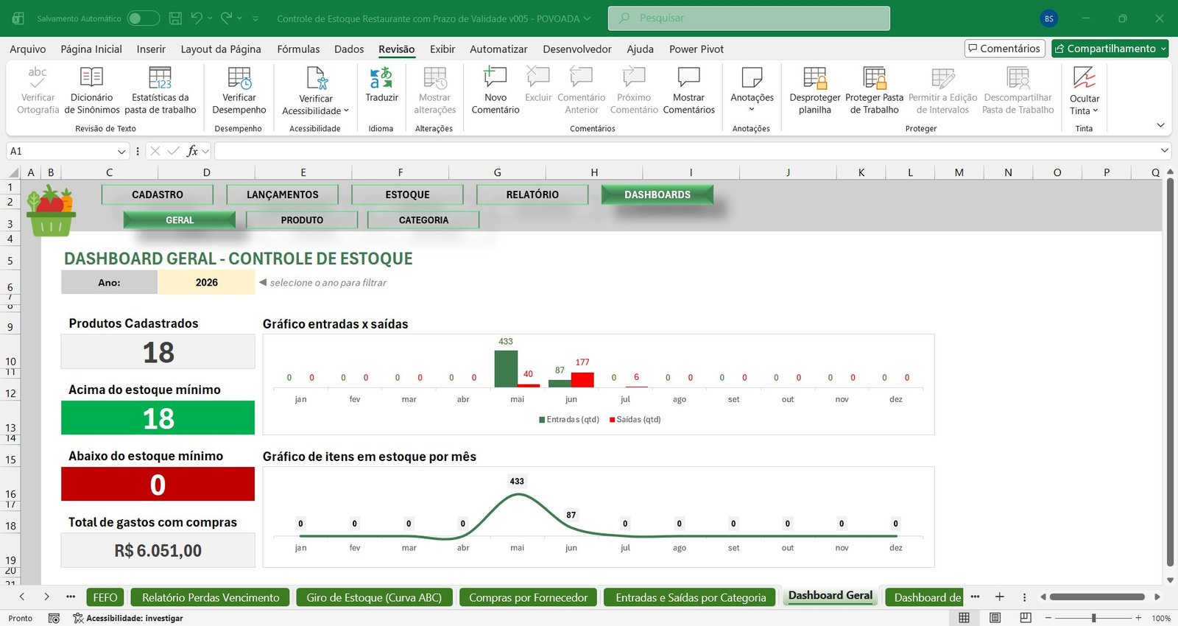Viewport: 1178px width, 626px height.
Task: Expand the formula bar
Action: tap(1164, 150)
